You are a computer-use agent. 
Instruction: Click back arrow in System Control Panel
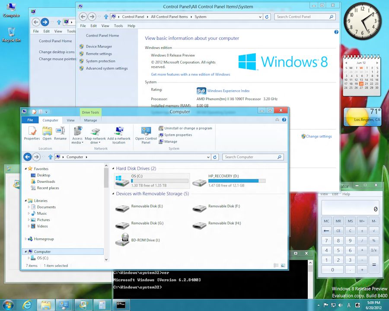click(x=83, y=16)
